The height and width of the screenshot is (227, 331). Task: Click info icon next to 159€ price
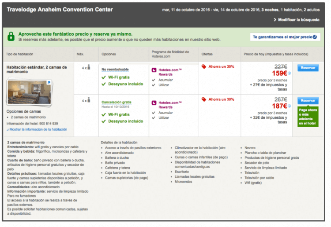(x=290, y=73)
